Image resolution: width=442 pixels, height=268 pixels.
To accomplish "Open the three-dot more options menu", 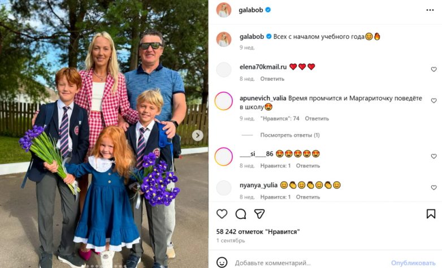I will click(430, 10).
